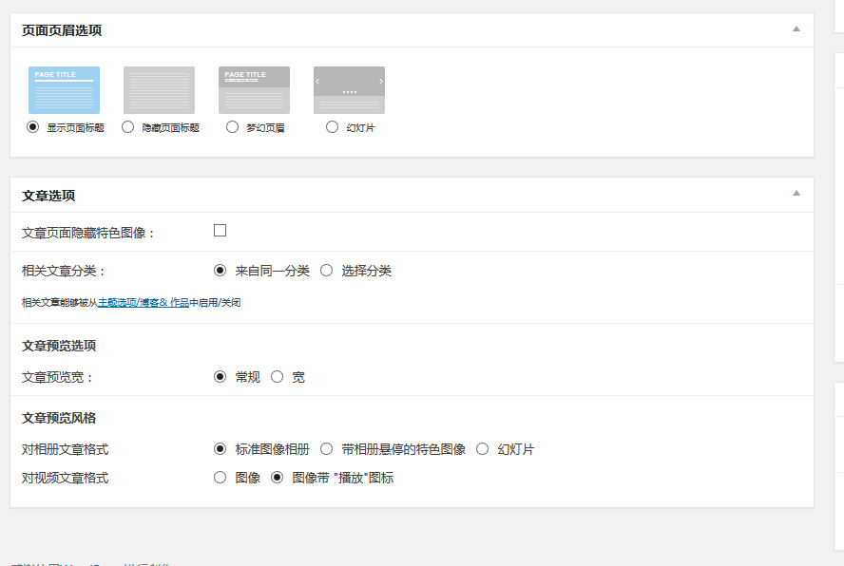The height and width of the screenshot is (566, 844).
Task: Set post preview width to 宽
Action: (x=278, y=377)
